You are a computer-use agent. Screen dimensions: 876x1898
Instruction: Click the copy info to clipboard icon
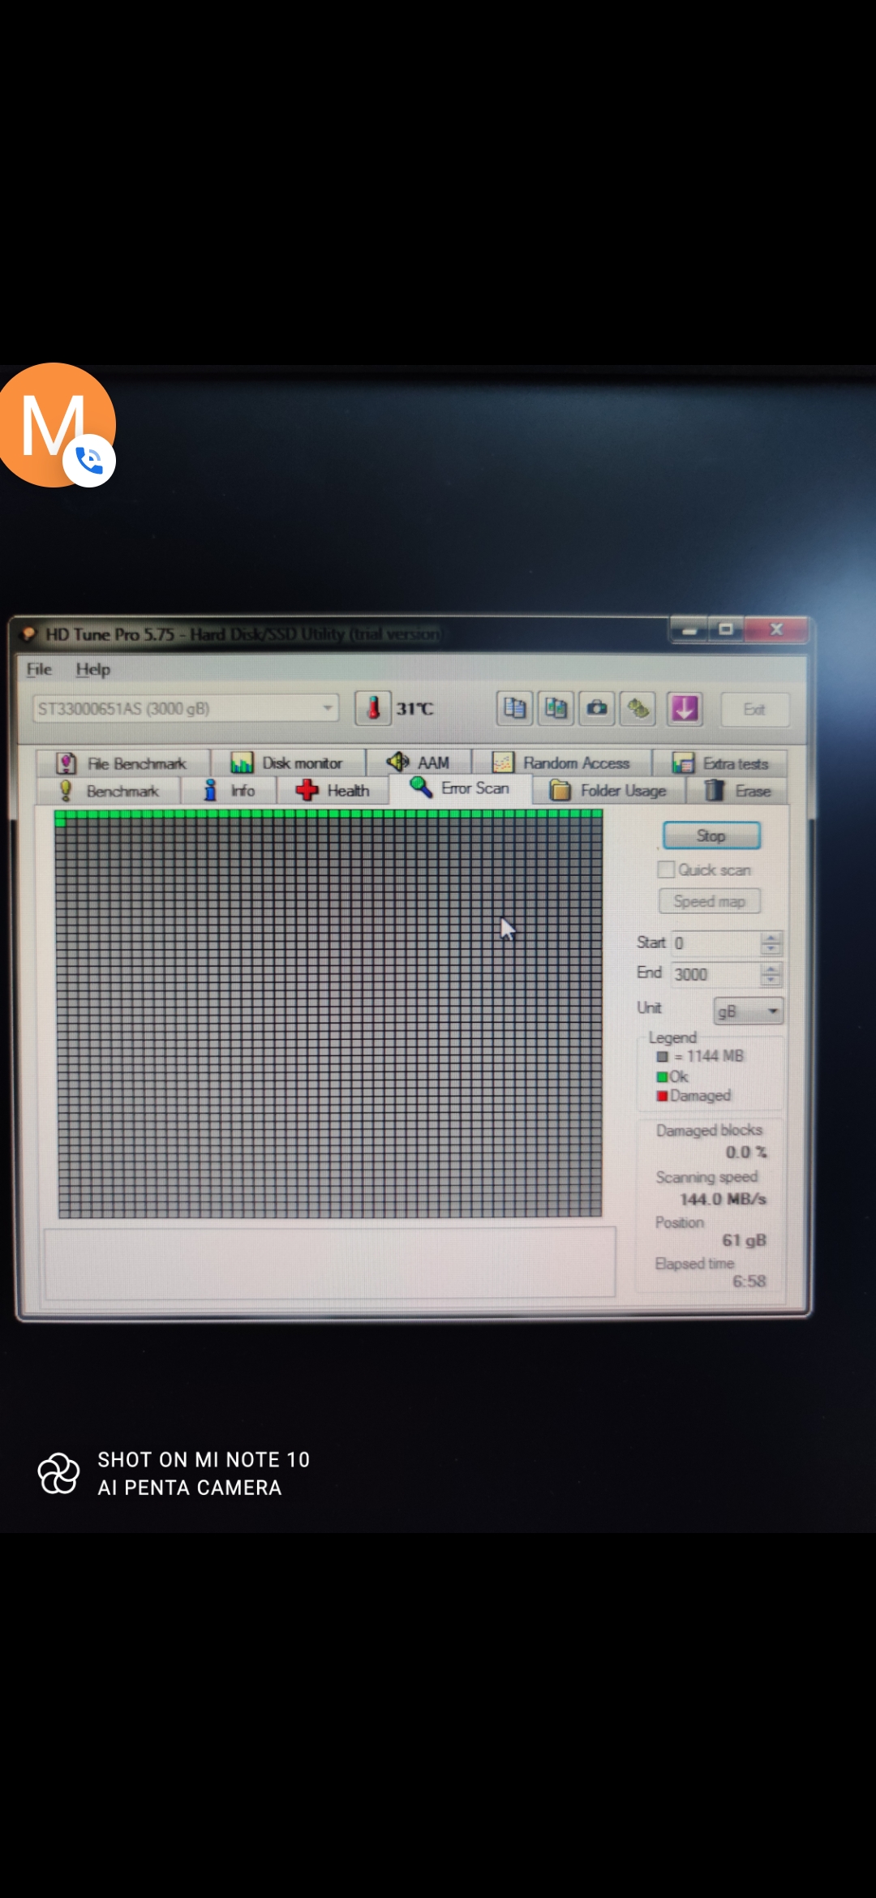514,708
